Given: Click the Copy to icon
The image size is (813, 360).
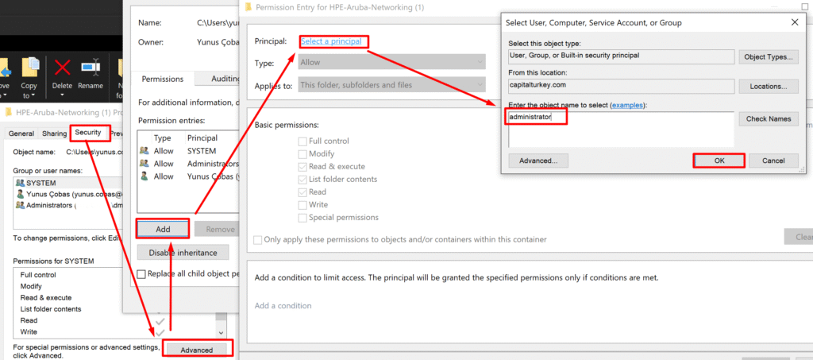Looking at the screenshot, I should tap(30, 67).
